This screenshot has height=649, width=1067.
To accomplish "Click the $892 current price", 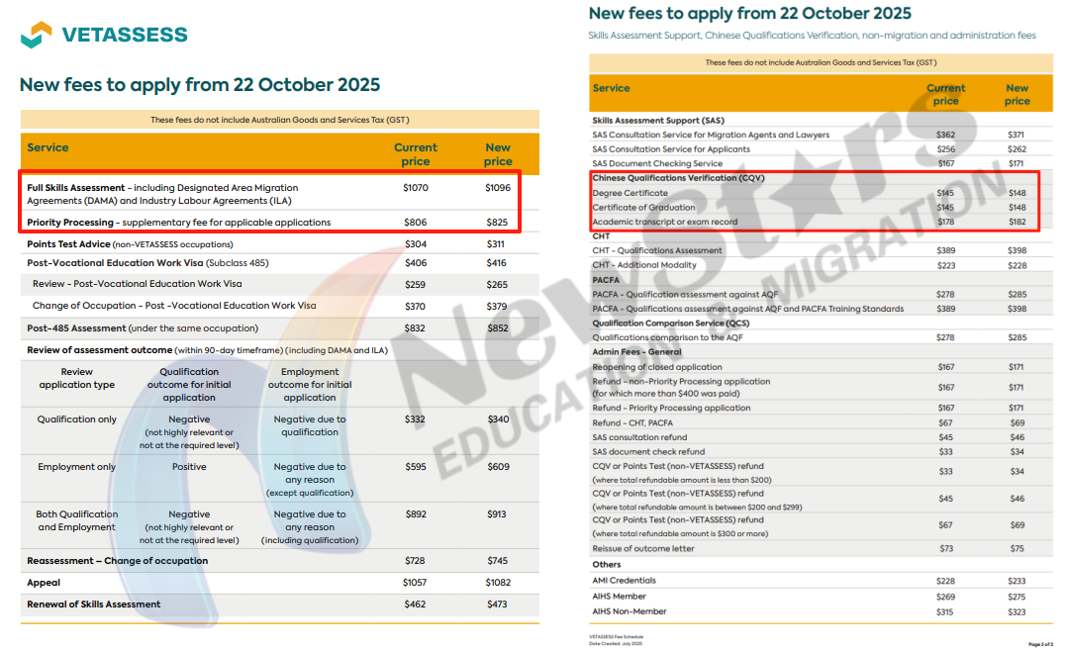I will (x=416, y=515).
